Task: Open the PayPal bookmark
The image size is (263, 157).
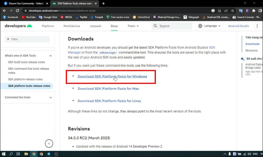Action: click(x=81, y=17)
